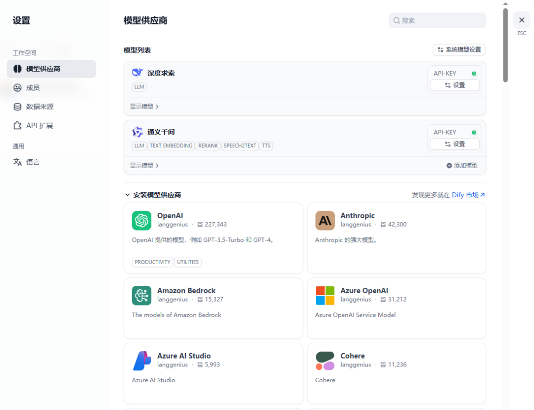Click 添加模型 for 通义千问
This screenshot has height=410, width=534.
pyautogui.click(x=461, y=165)
